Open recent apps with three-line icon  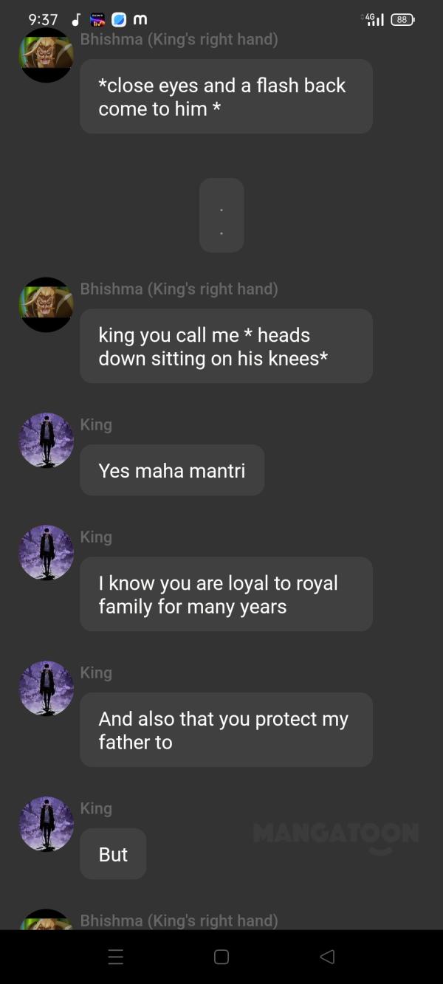116,957
